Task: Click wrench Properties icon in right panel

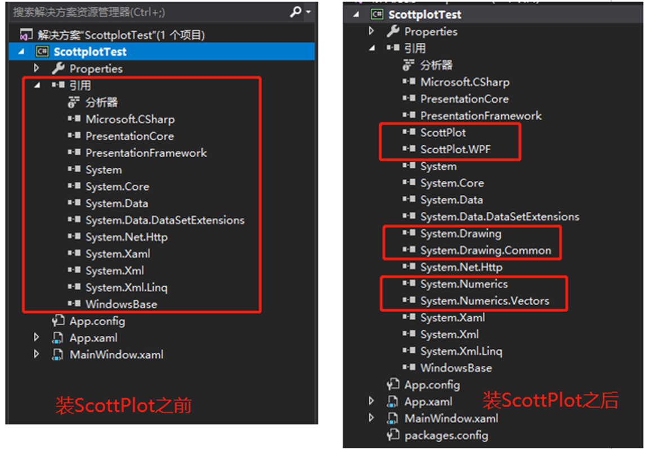Action: click(x=393, y=32)
